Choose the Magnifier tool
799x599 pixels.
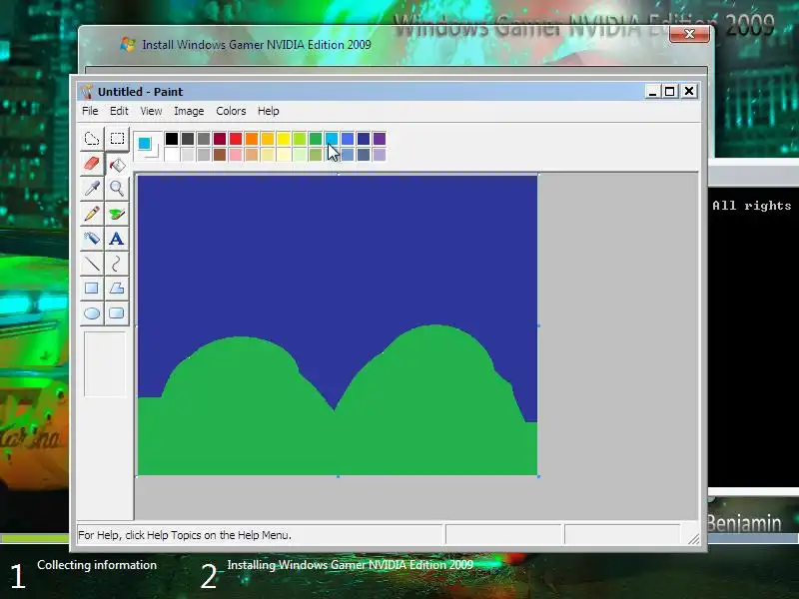coord(117,189)
